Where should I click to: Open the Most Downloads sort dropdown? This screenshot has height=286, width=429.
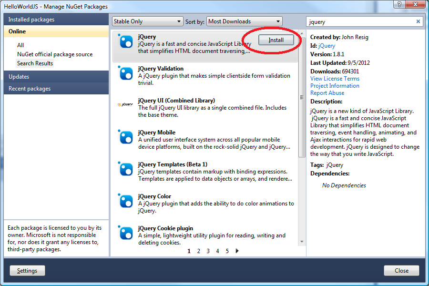(x=245, y=21)
